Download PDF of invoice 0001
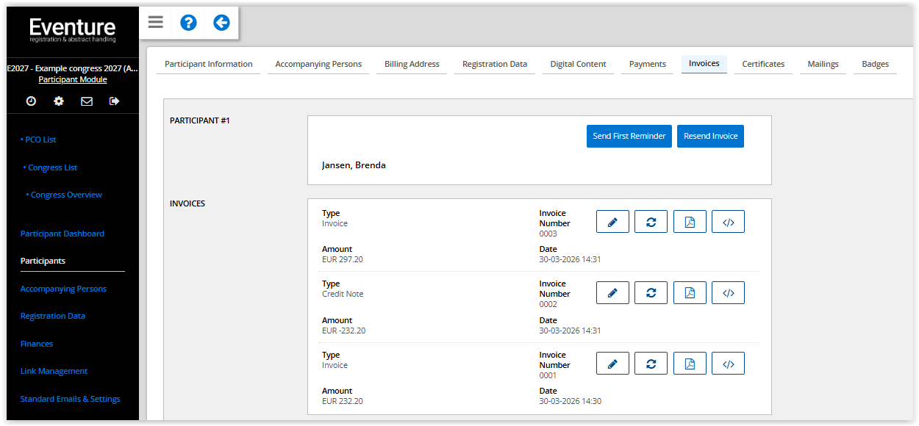Image resolution: width=919 pixels, height=426 pixels. (x=690, y=364)
